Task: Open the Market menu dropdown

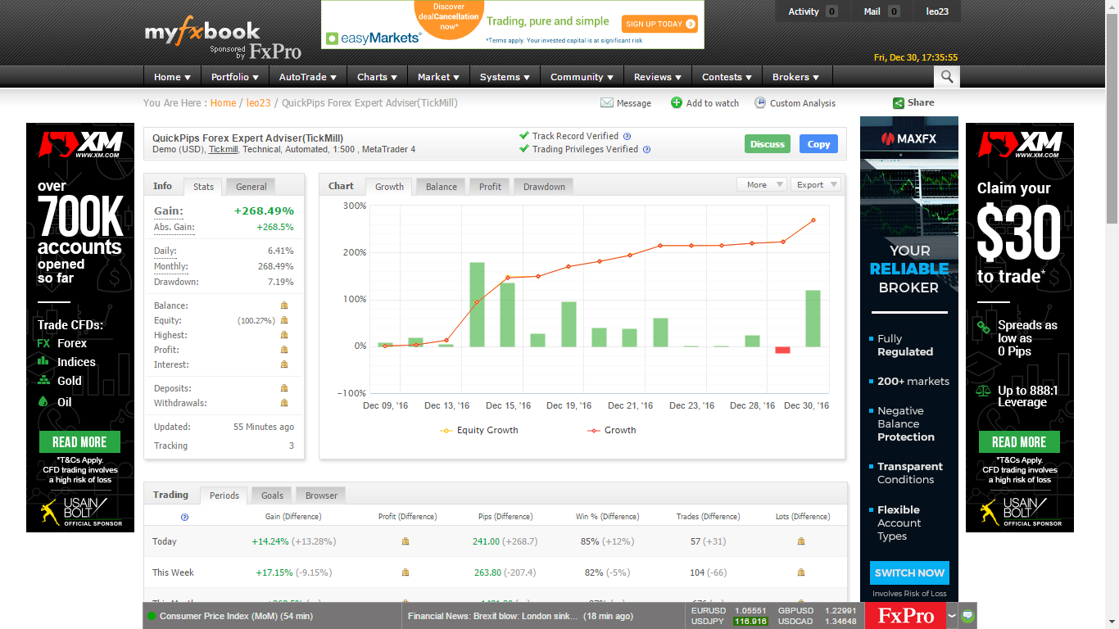Action: click(x=438, y=77)
